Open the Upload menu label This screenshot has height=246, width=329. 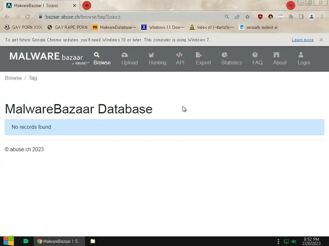point(129,62)
